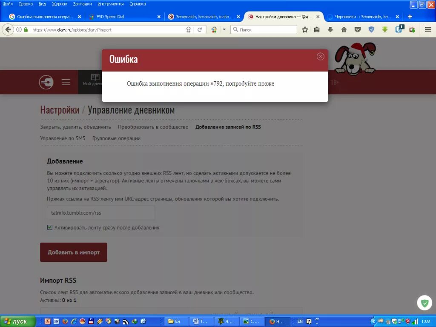Expand the dropdown arrow next to Speed Dial icon

pyautogui.click(x=224, y=29)
